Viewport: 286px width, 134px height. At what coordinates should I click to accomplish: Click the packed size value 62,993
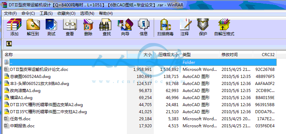point(172,91)
